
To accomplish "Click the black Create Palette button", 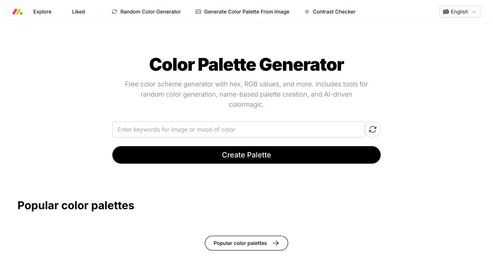I will (x=246, y=155).
